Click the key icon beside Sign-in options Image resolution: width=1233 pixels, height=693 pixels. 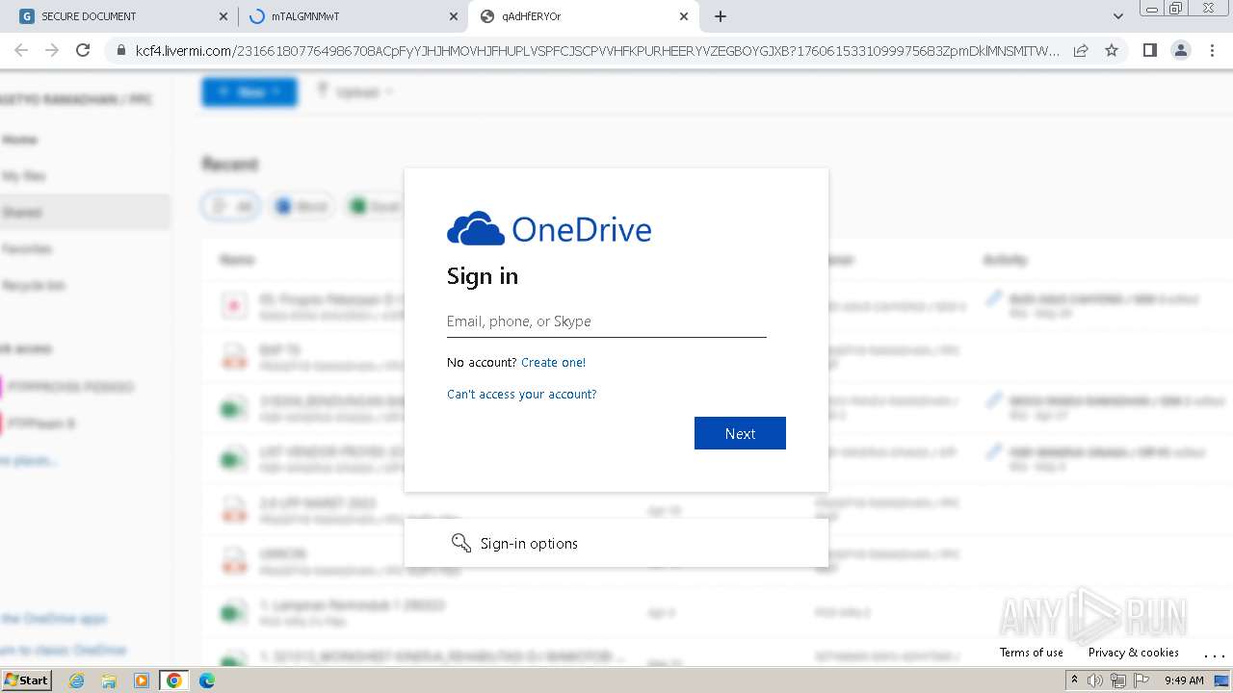tap(461, 543)
